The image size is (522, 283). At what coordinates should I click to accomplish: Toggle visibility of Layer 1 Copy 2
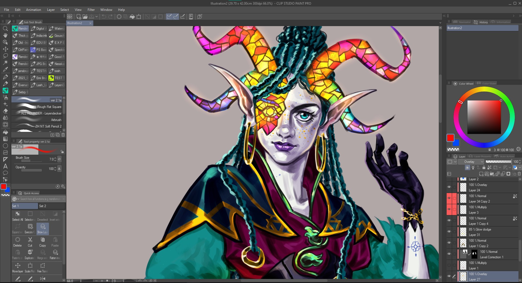click(449, 243)
